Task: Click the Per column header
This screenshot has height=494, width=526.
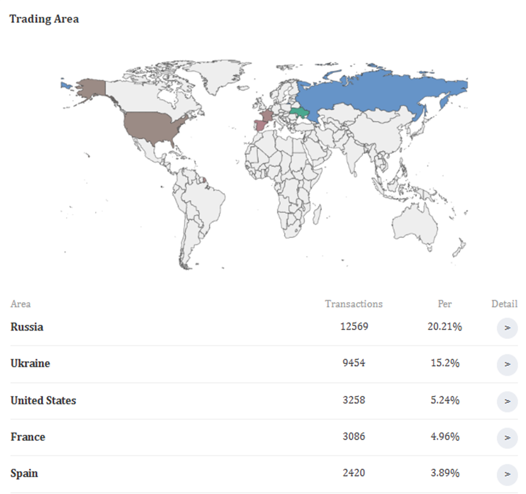Action: tap(444, 304)
